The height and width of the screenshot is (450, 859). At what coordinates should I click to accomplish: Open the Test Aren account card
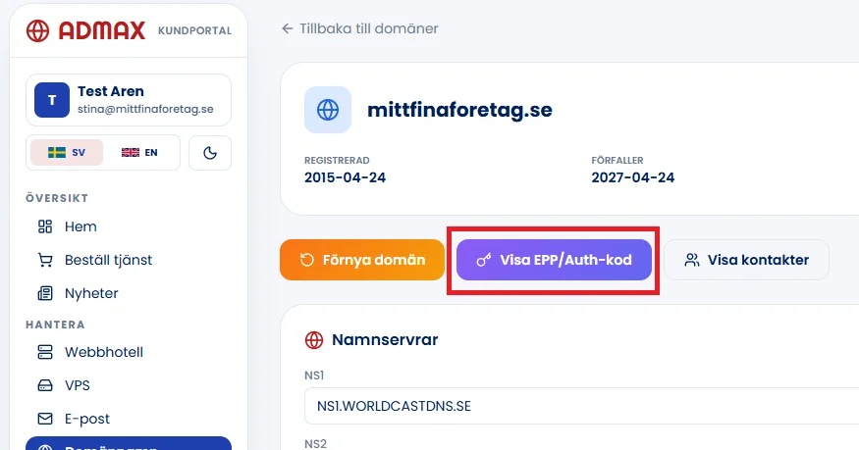(x=129, y=100)
